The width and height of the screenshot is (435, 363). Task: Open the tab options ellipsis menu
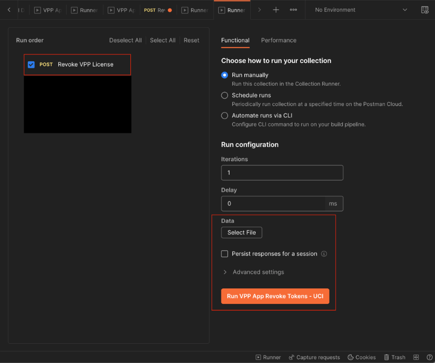[x=293, y=10]
